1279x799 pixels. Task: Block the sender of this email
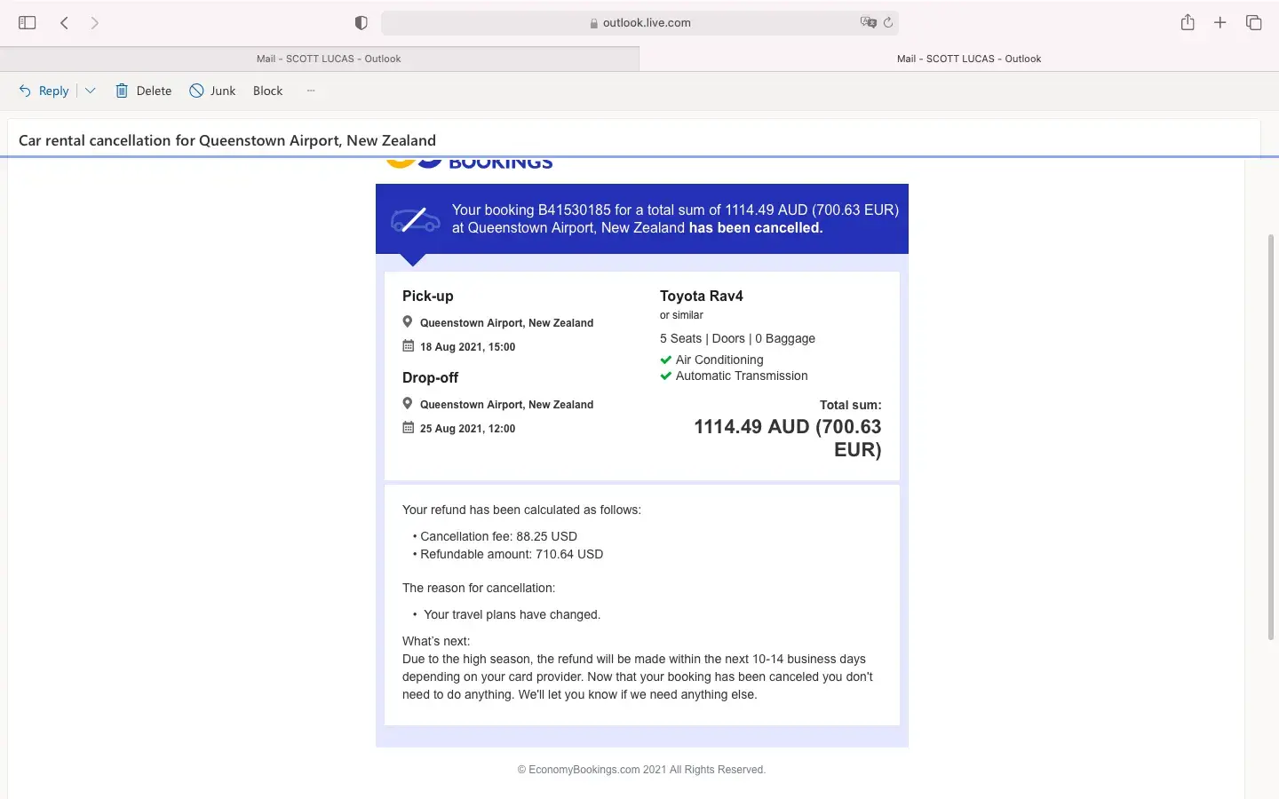pos(267,91)
